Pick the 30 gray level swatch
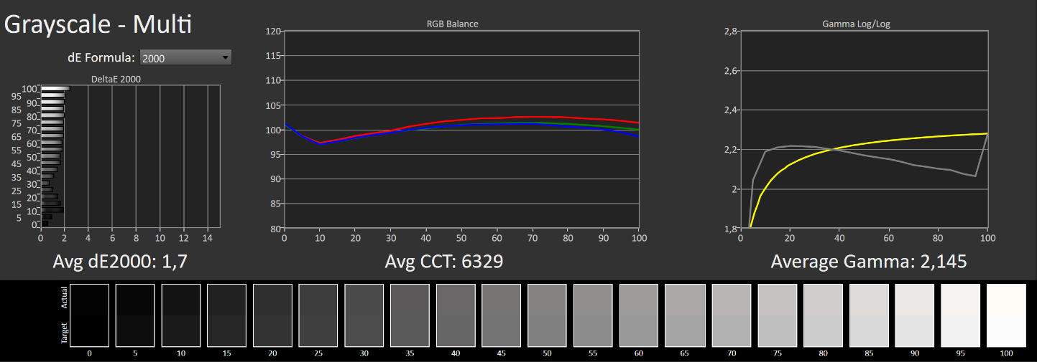 pos(364,315)
